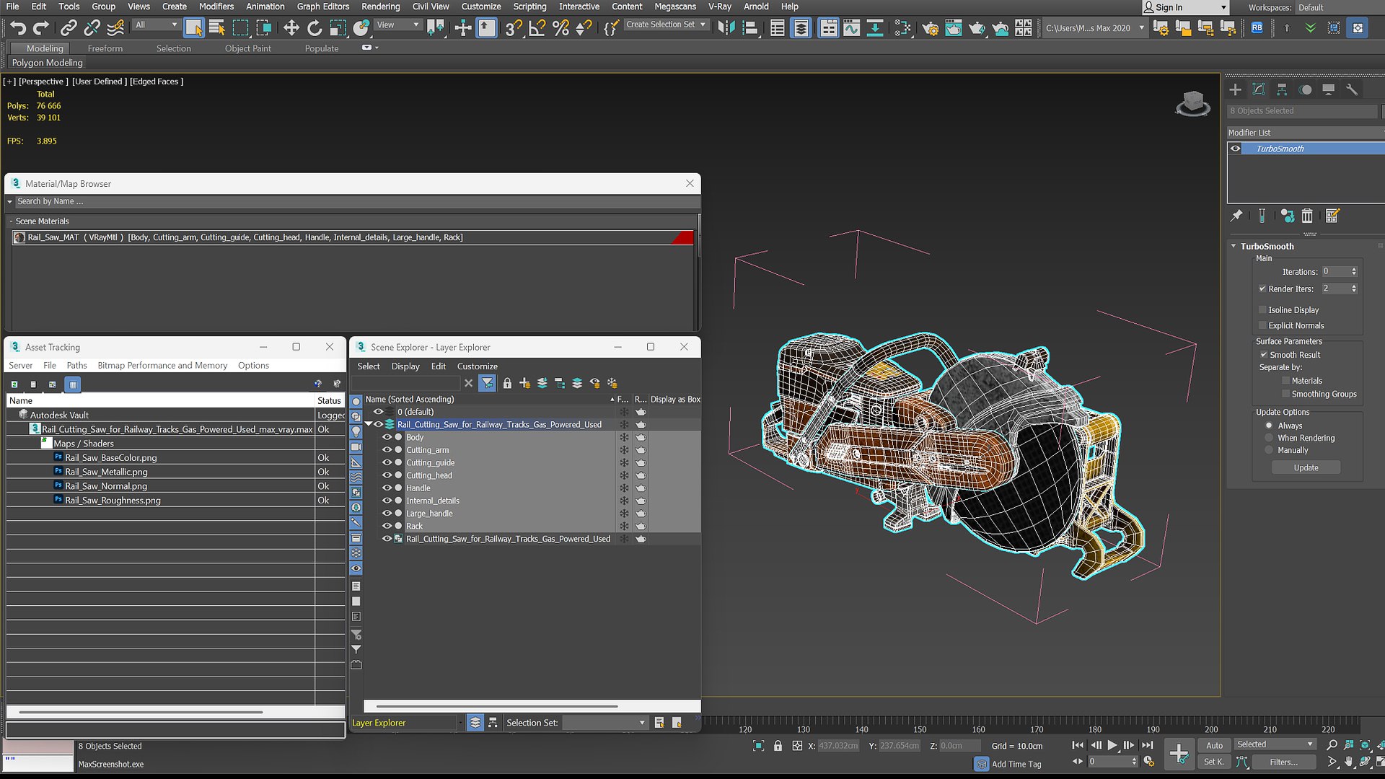Collapse the TurboSmooth rollout

point(1234,246)
